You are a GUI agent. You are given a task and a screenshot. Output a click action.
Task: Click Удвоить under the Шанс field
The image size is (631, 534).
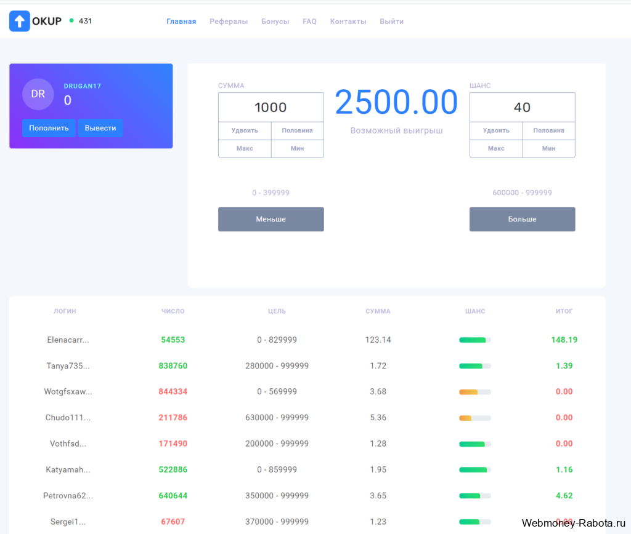[x=496, y=130]
